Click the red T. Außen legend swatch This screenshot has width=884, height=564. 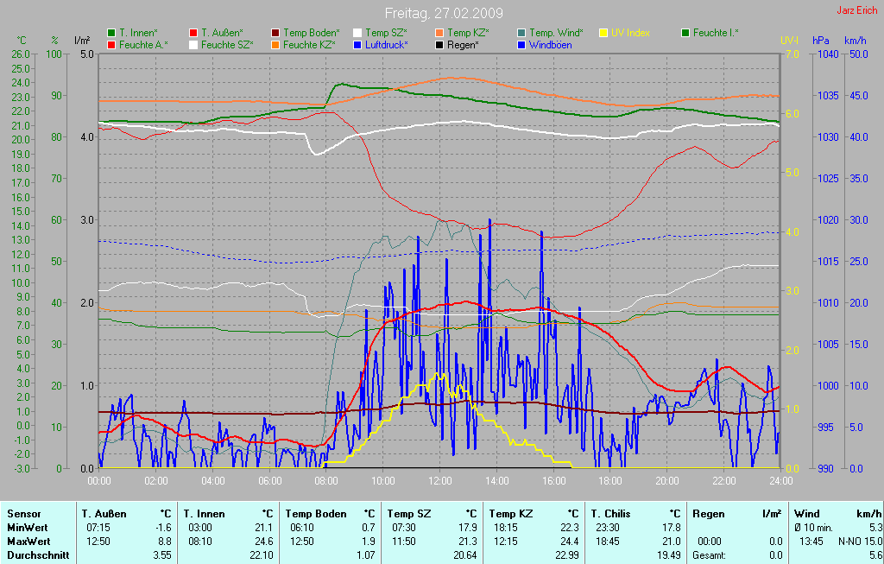pos(193,33)
